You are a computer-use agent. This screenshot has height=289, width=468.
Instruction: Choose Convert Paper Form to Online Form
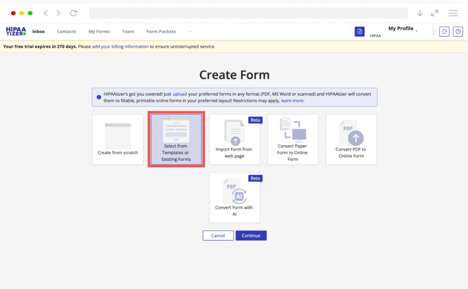[293, 139]
